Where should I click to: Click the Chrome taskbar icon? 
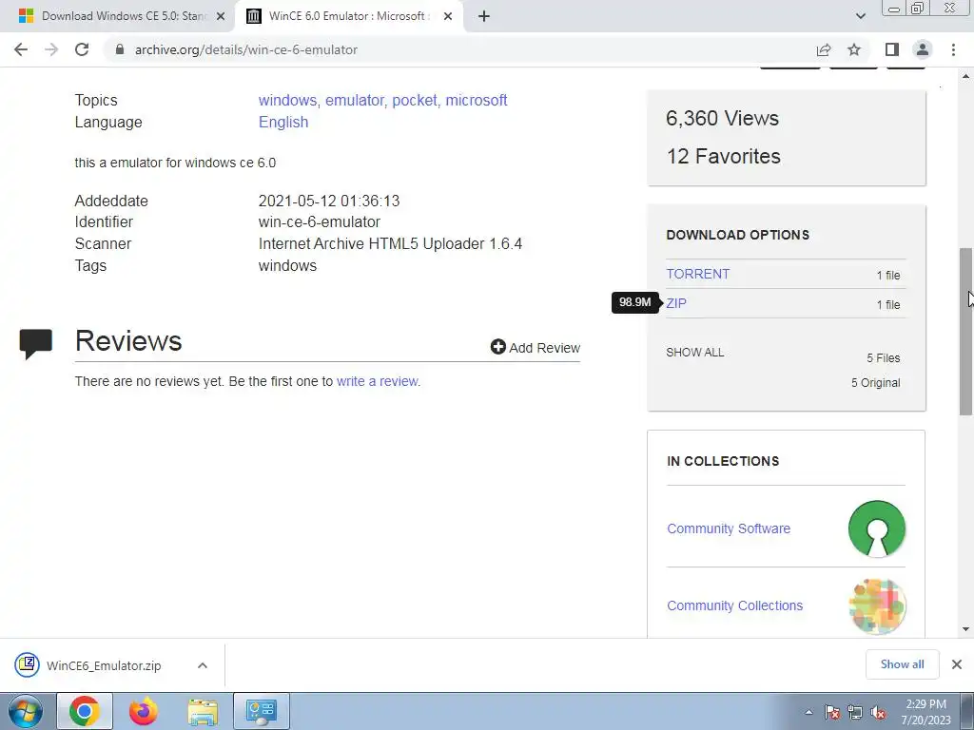pos(85,711)
